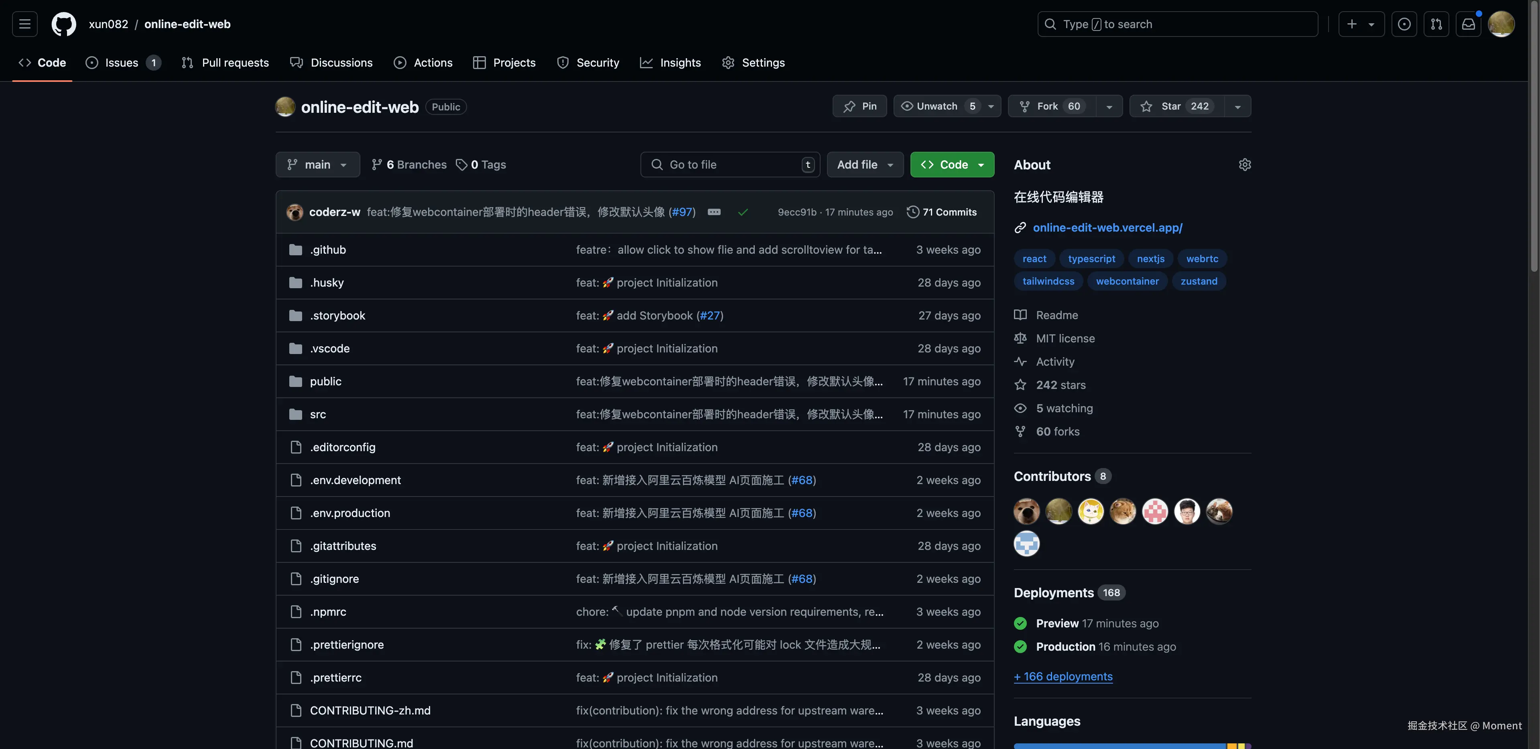Screen dimensions: 1540x749
Task: Click the GitHub Octocat logo
Action: tap(63, 24)
